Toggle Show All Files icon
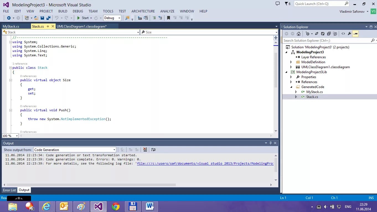Viewport: 377px width, 212px height. [335, 34]
